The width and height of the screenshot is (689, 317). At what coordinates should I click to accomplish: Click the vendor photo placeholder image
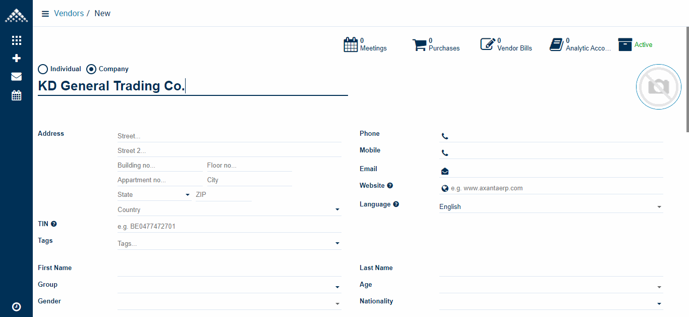[x=659, y=87]
